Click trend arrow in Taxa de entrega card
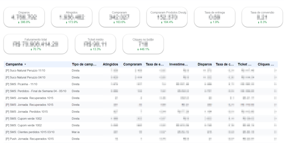This screenshot has height=143, width=284. point(211,22)
